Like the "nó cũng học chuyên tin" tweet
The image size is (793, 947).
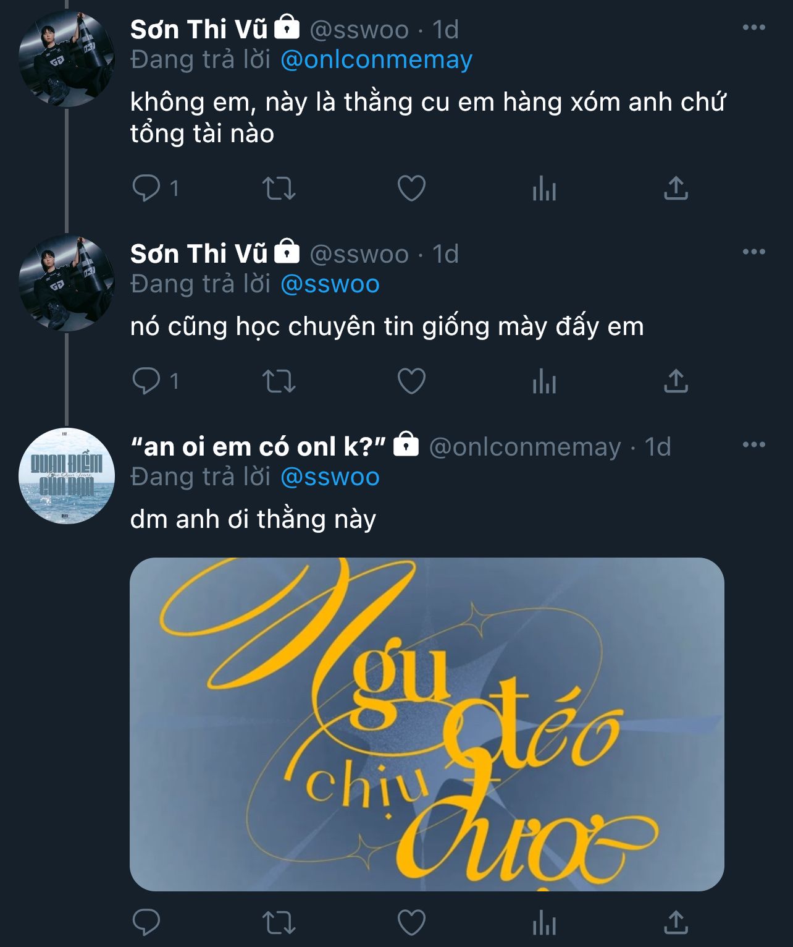[x=411, y=381]
